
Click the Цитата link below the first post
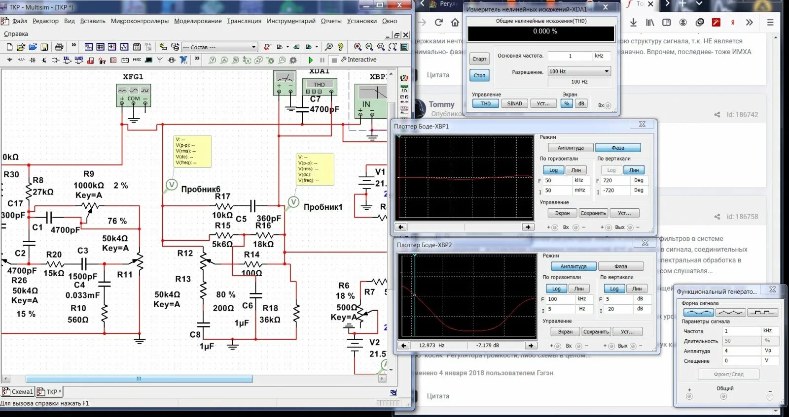[438, 75]
